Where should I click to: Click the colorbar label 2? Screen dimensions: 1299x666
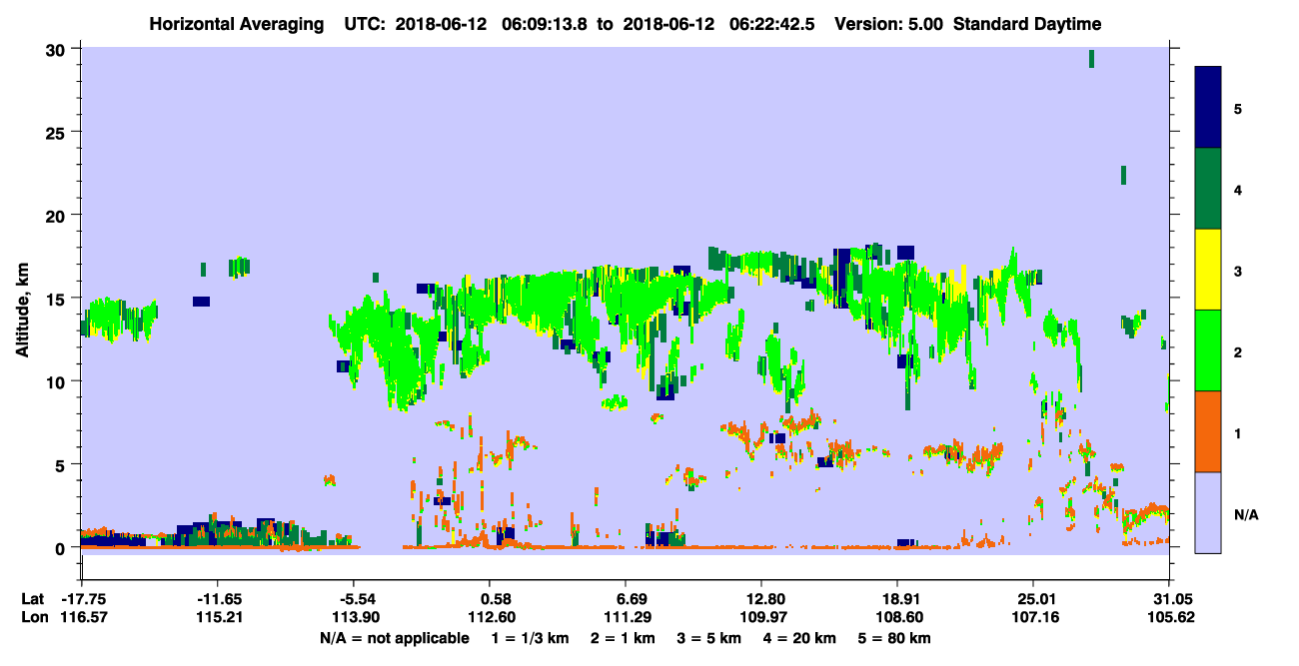click(x=1238, y=351)
